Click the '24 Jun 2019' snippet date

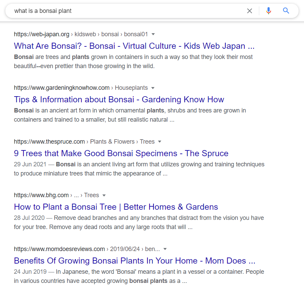point(30,272)
